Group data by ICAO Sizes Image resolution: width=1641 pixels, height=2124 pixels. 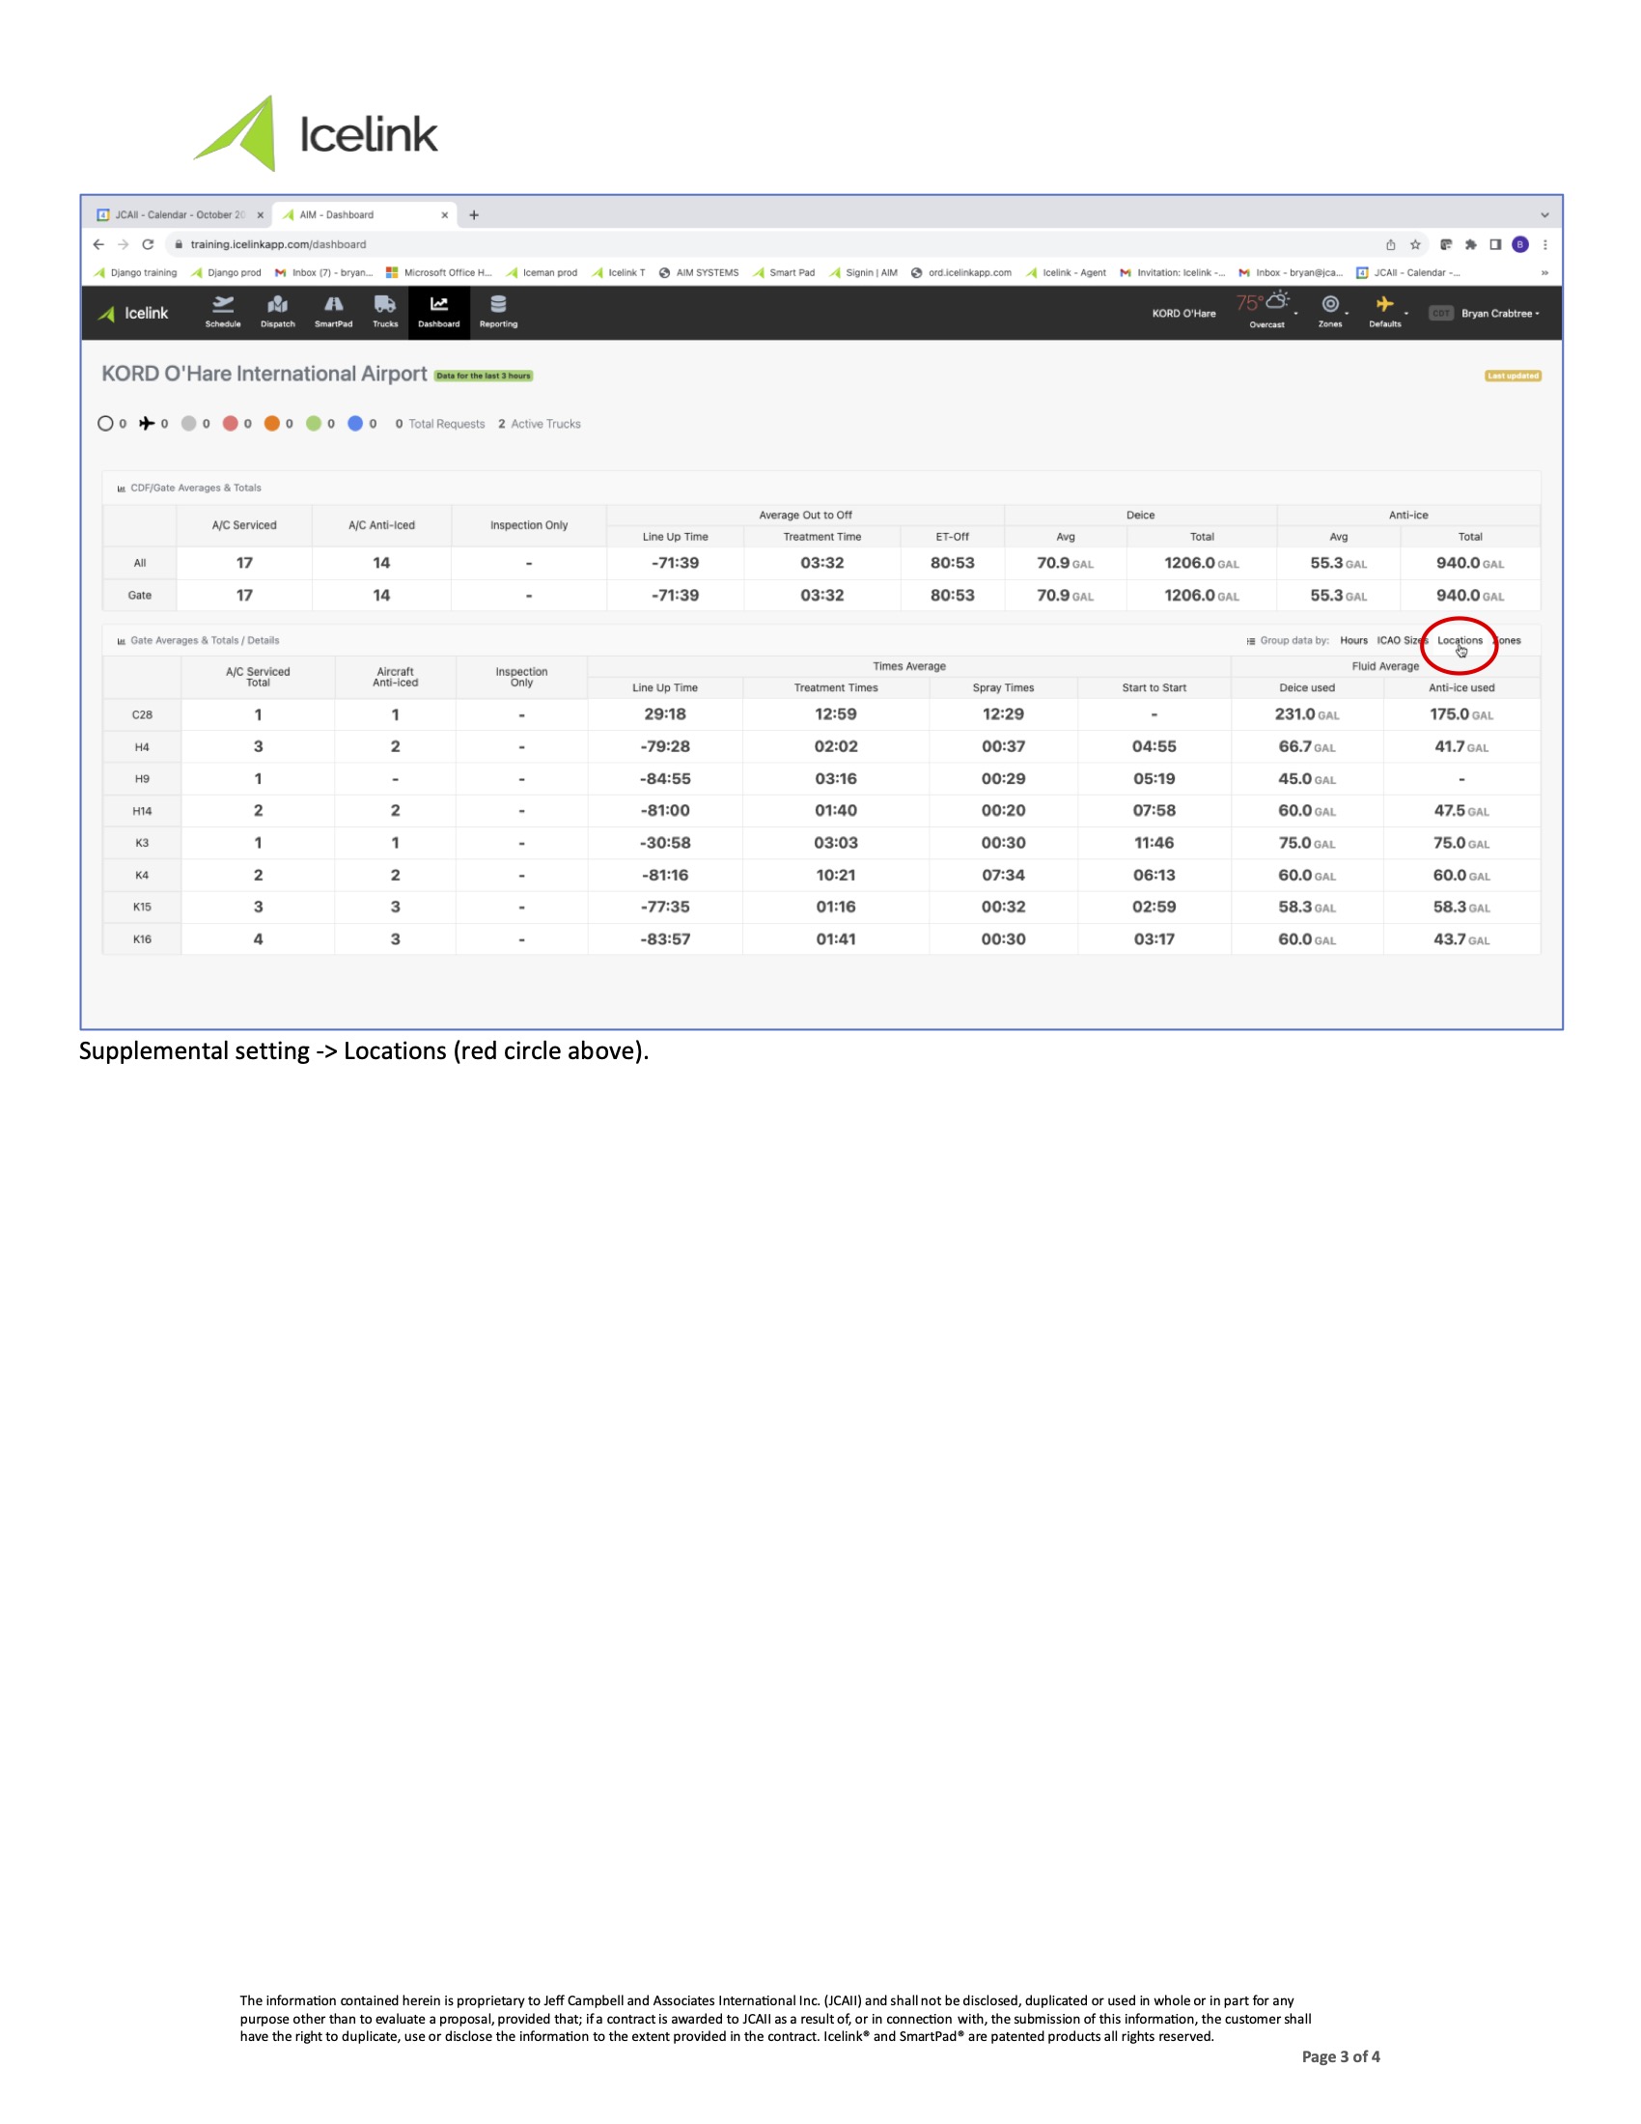[x=1402, y=640]
